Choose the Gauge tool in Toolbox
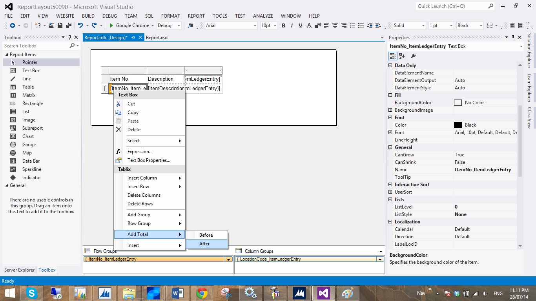 point(29,145)
